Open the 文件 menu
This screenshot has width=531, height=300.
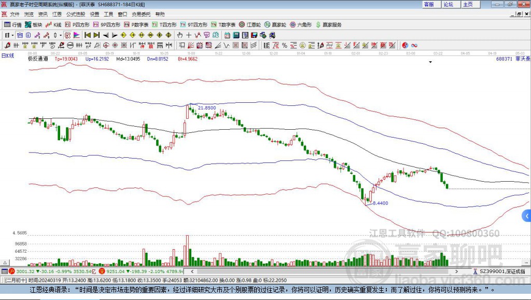[x=15, y=14]
